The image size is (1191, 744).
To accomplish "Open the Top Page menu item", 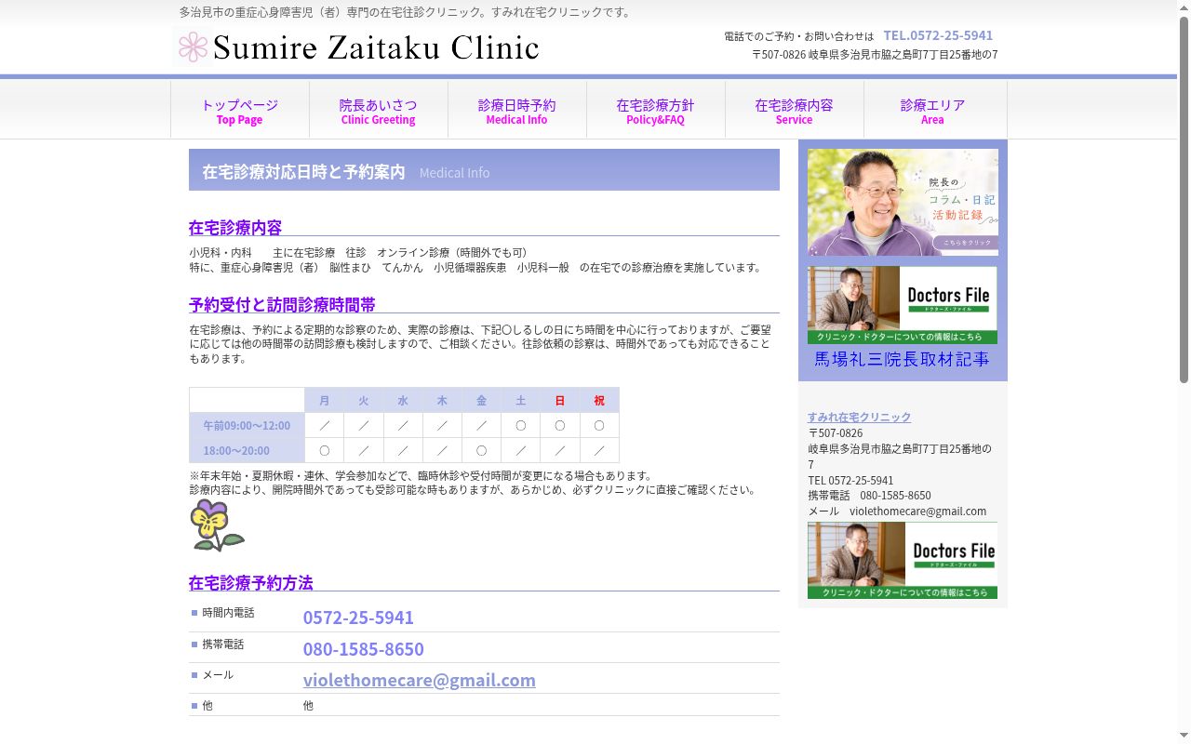I will [239, 111].
